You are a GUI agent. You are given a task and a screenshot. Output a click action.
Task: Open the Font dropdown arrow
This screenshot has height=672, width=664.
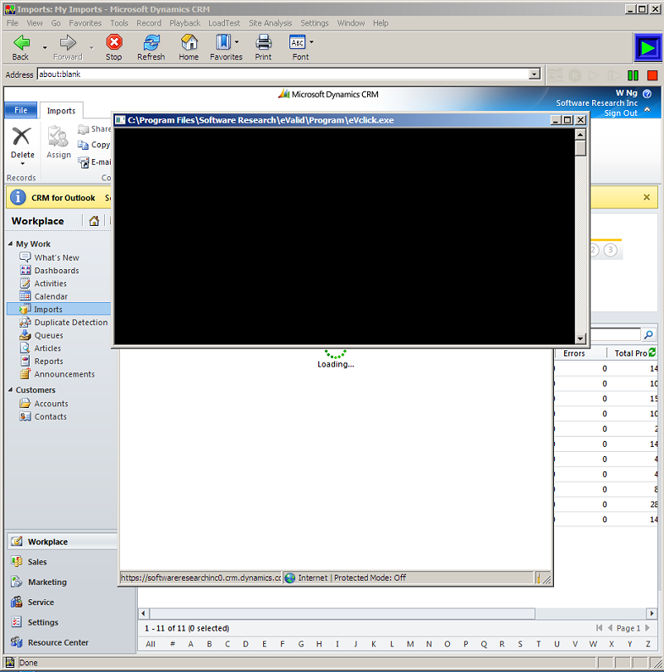pyautogui.click(x=311, y=42)
